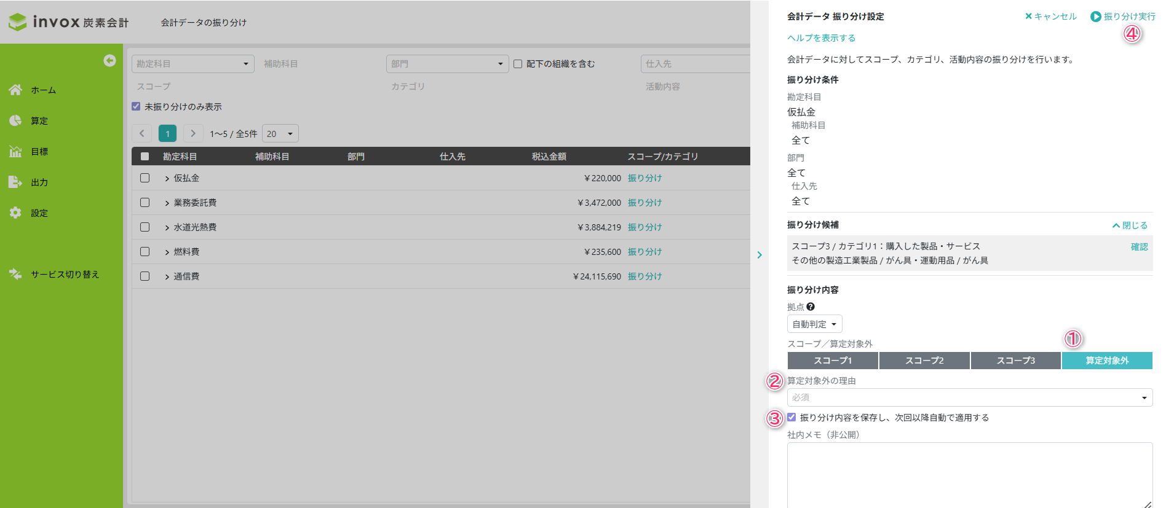Collapse sidebar with the left arrow icon

(x=109, y=60)
